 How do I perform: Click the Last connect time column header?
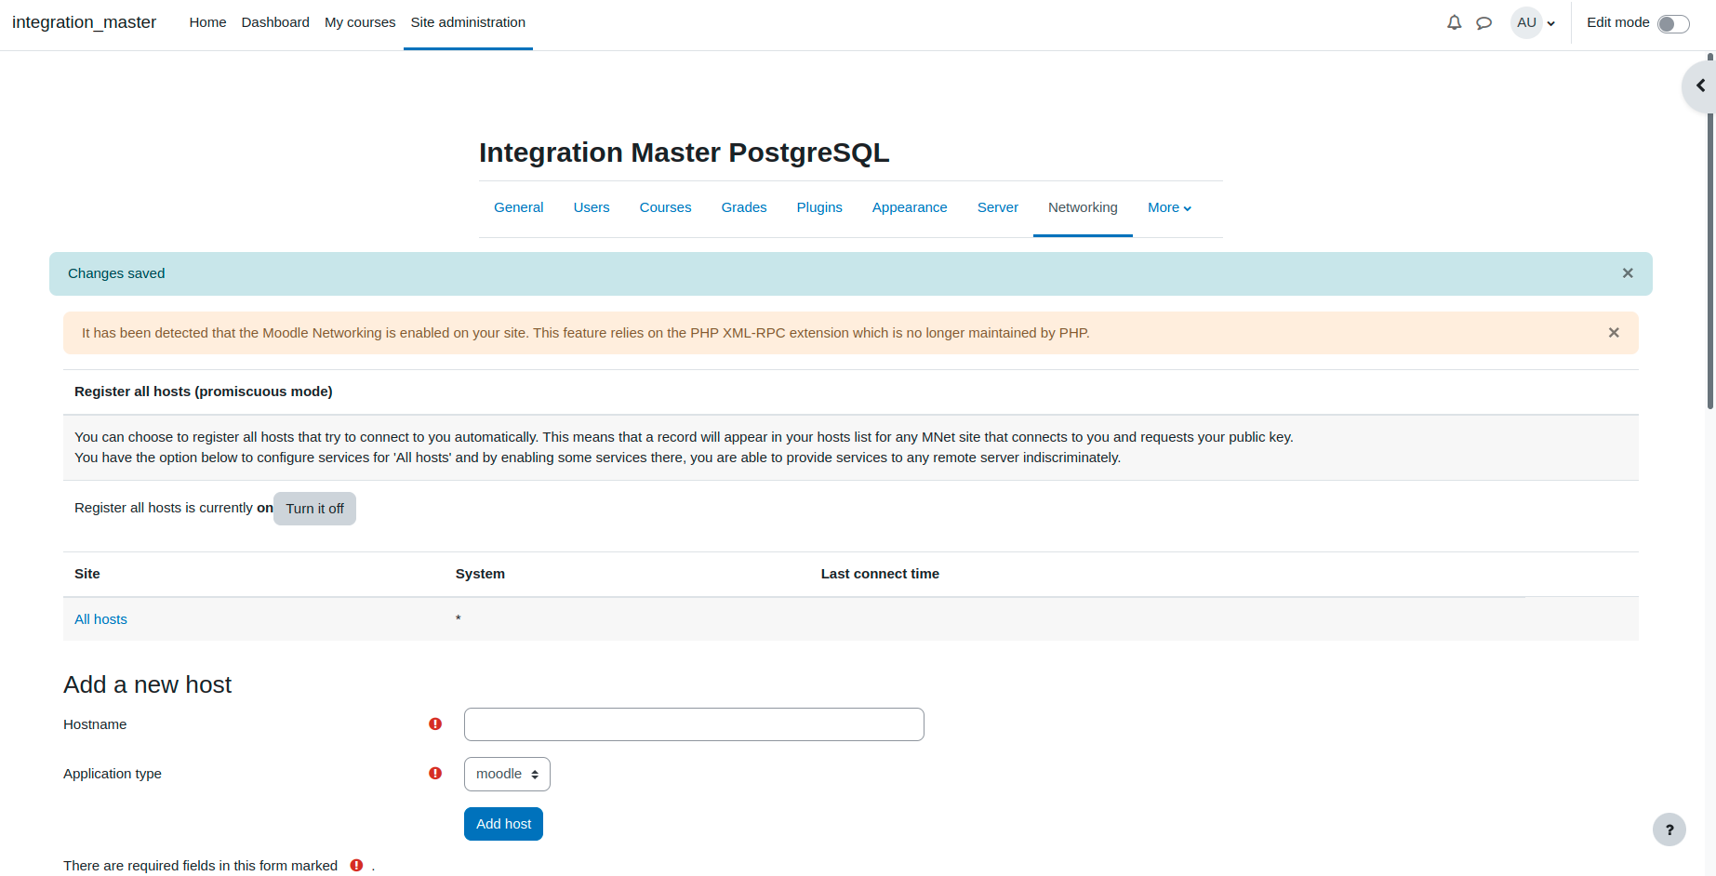880,574
